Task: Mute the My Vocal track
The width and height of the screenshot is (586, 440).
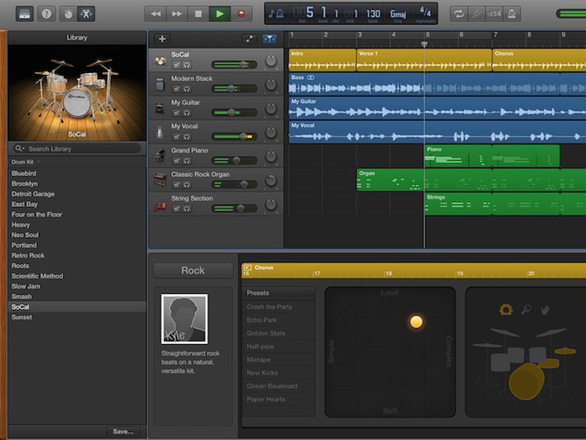Action: pyautogui.click(x=177, y=137)
